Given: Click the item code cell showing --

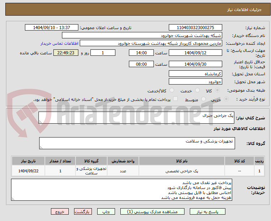Looking at the screenshot, I should (x=239, y=171).
